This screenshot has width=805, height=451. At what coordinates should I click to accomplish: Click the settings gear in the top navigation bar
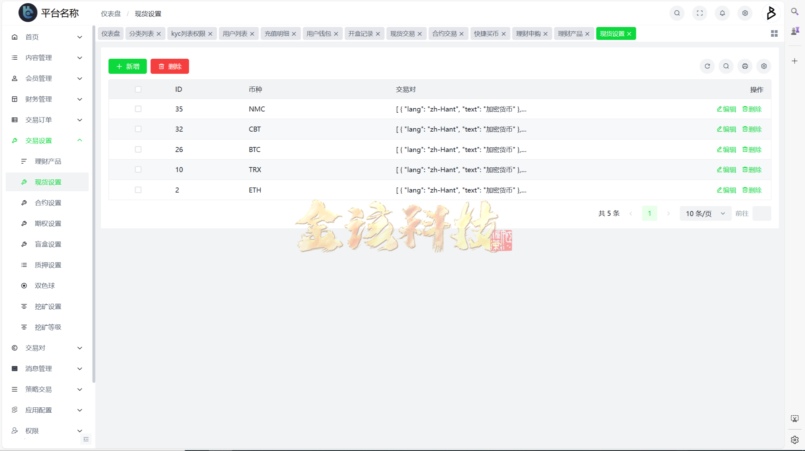744,13
